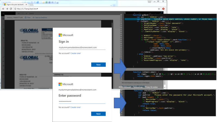Click the 'function isEmail(email)' code line
This screenshot has width=217, height=122.
[x=146, y=72]
